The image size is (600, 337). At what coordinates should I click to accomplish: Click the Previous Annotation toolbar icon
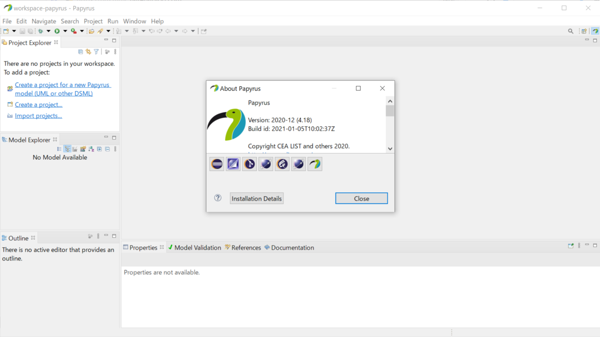[x=135, y=31]
